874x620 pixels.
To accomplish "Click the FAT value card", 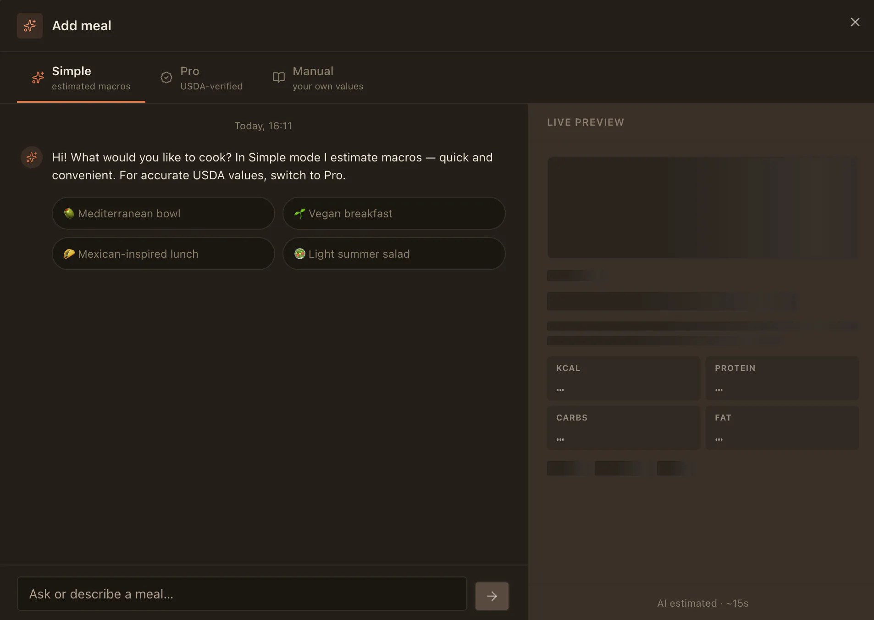I will [782, 428].
